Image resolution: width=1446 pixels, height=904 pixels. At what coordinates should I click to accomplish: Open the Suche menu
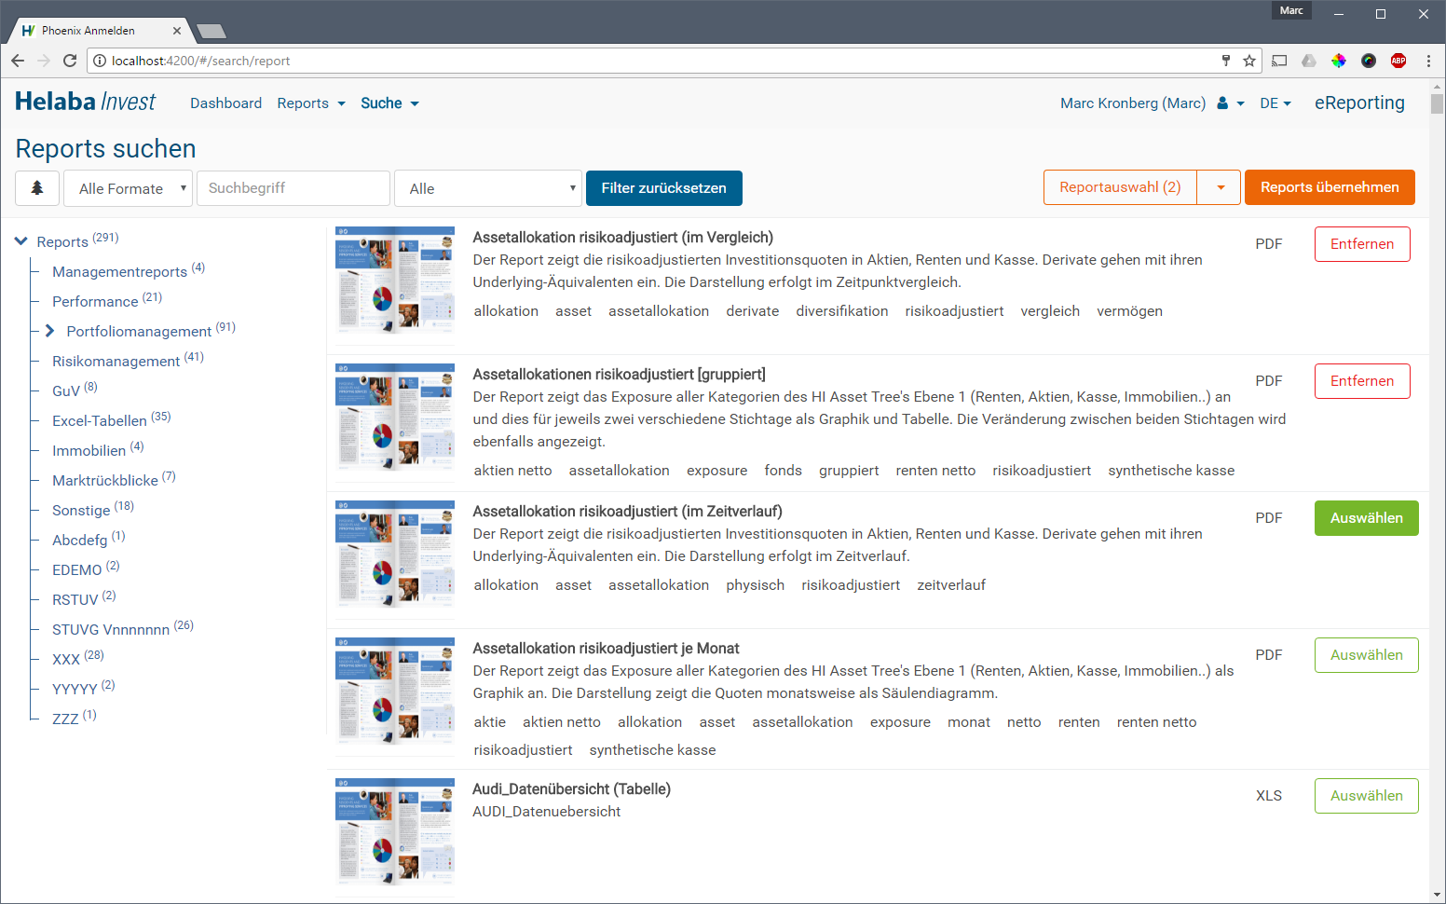tap(389, 103)
